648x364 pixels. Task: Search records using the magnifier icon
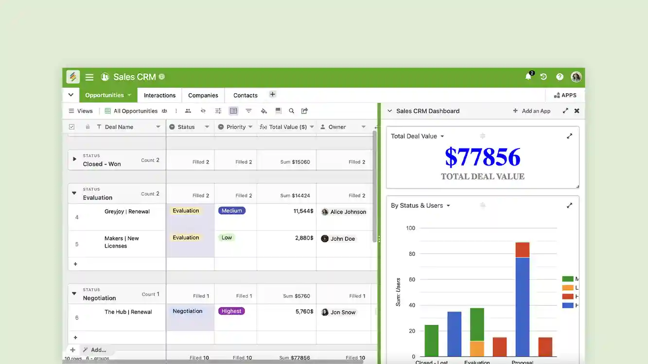(291, 111)
